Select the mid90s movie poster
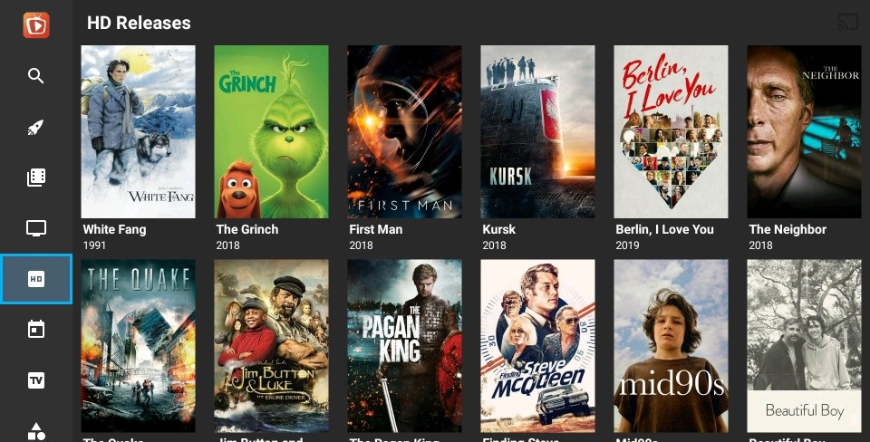The width and height of the screenshot is (870, 442). [x=671, y=345]
